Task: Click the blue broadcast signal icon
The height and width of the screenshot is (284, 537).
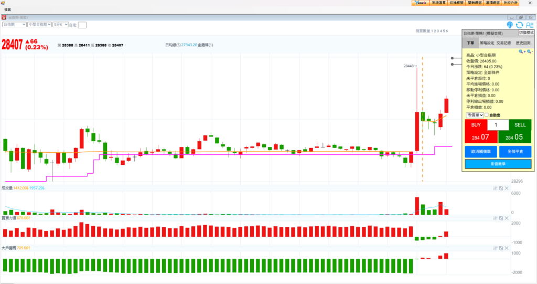Action: pos(510,25)
